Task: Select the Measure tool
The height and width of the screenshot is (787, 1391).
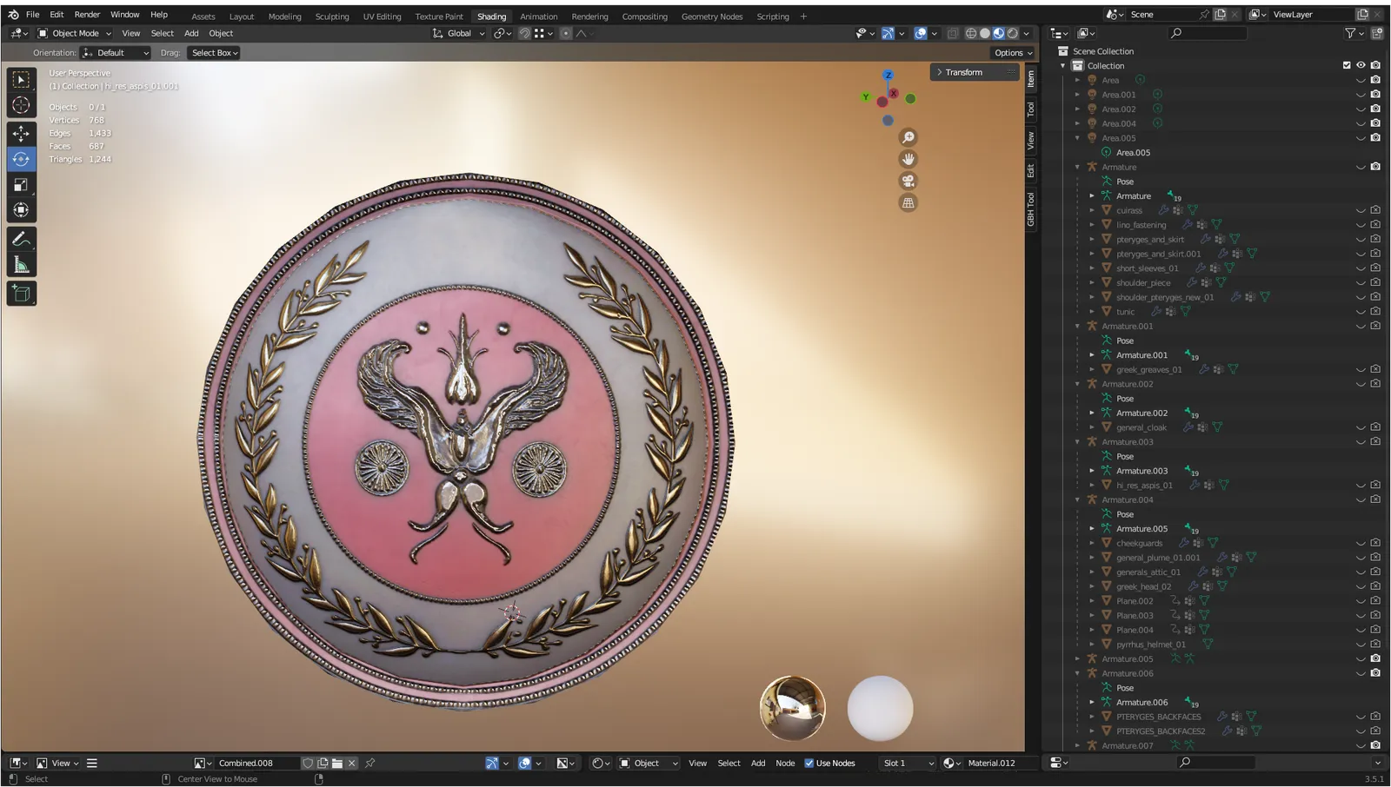Action: tap(21, 265)
